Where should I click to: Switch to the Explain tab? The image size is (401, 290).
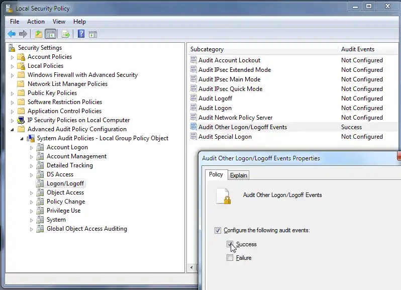pos(239,175)
